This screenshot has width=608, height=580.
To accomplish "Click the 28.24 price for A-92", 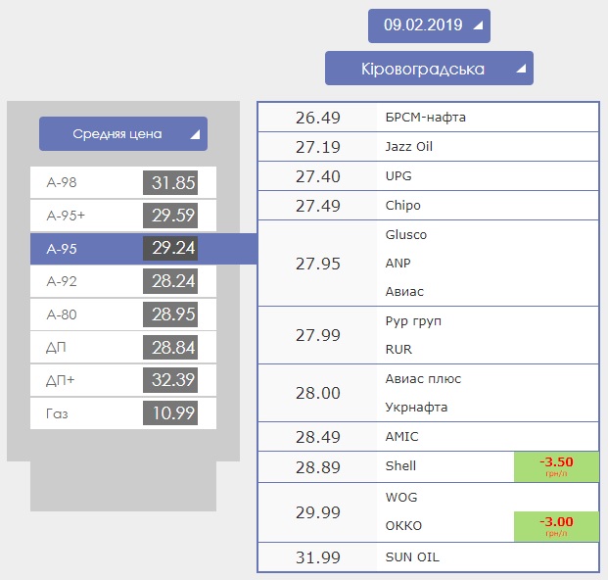I will click(x=170, y=281).
